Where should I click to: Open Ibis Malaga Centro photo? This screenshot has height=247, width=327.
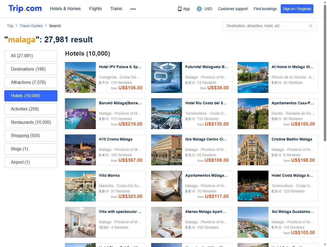click(167, 150)
